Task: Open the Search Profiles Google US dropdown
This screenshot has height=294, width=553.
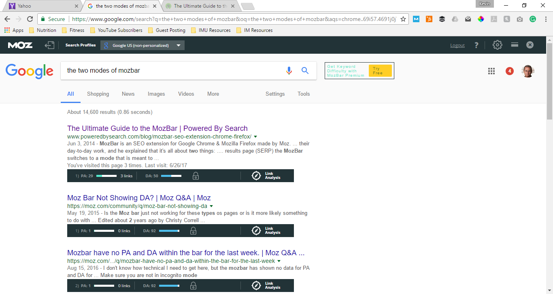Action: [x=143, y=46]
